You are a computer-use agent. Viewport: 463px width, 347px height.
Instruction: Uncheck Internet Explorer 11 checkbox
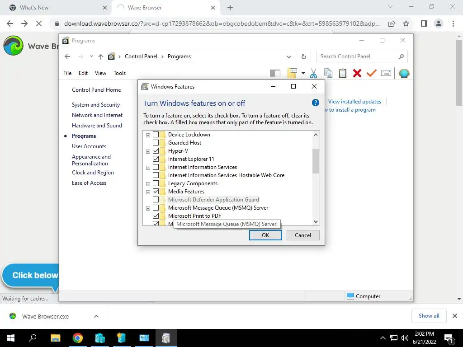[156, 159]
